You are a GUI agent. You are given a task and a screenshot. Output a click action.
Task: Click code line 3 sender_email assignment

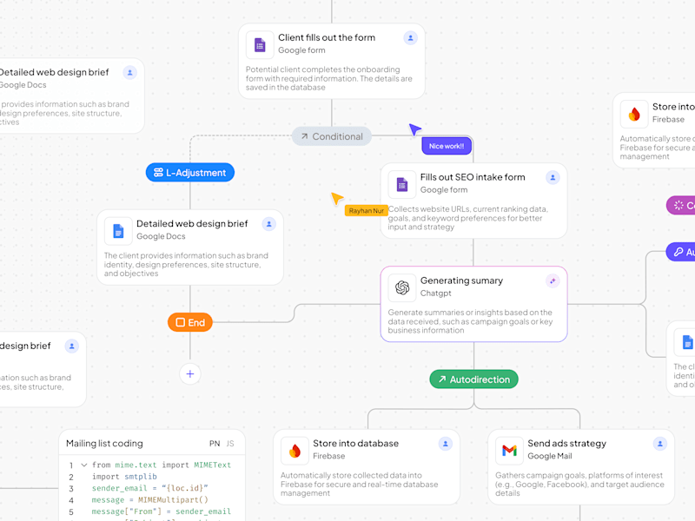coord(149,488)
